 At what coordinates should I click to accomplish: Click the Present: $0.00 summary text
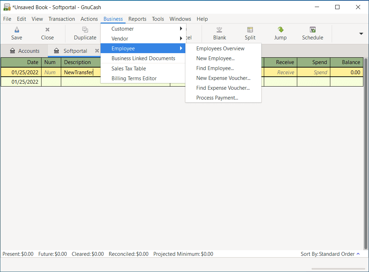(x=18, y=254)
